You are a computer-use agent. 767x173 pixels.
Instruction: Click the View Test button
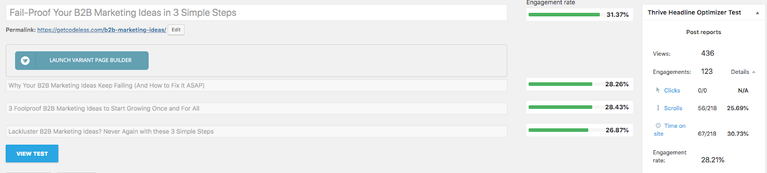[x=32, y=153]
